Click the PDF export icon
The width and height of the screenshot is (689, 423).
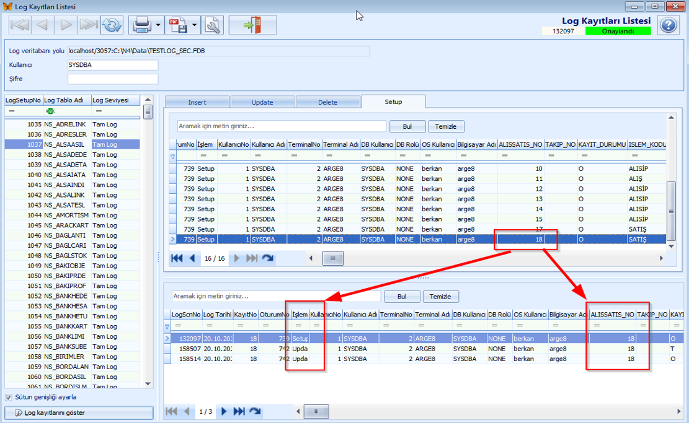pyautogui.click(x=179, y=25)
